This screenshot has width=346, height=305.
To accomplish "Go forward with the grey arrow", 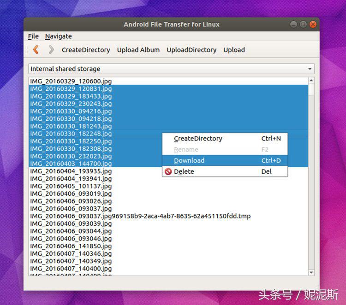I will coord(51,50).
